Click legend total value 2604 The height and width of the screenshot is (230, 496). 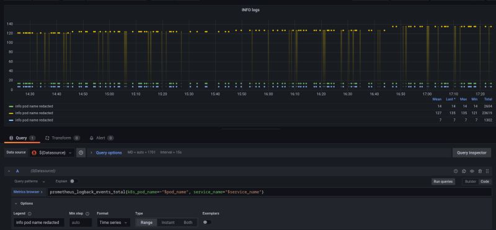click(488, 107)
